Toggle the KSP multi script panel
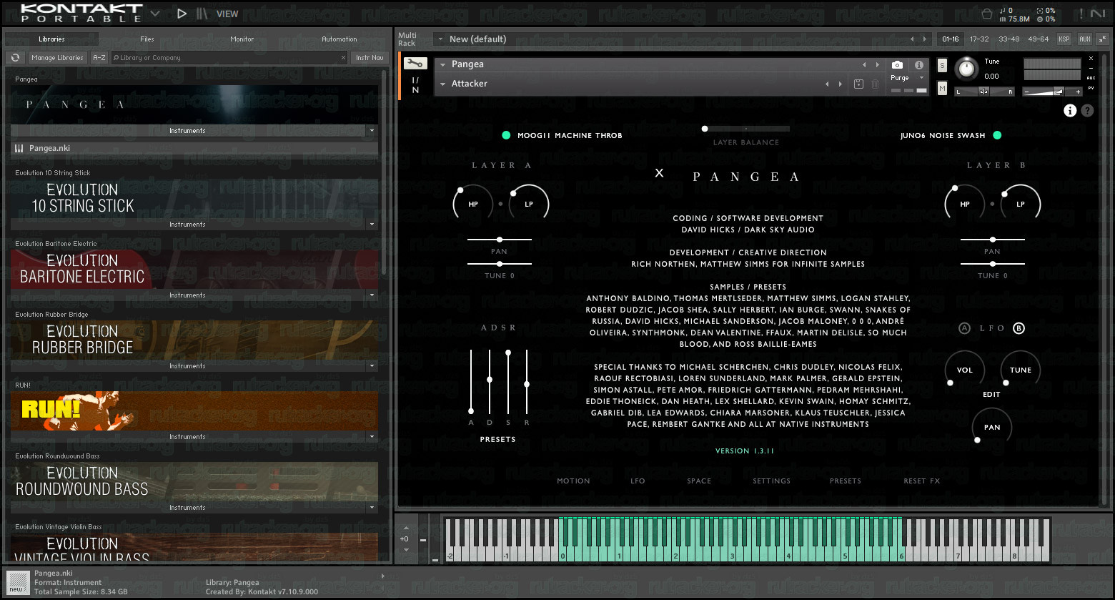 click(x=1064, y=39)
